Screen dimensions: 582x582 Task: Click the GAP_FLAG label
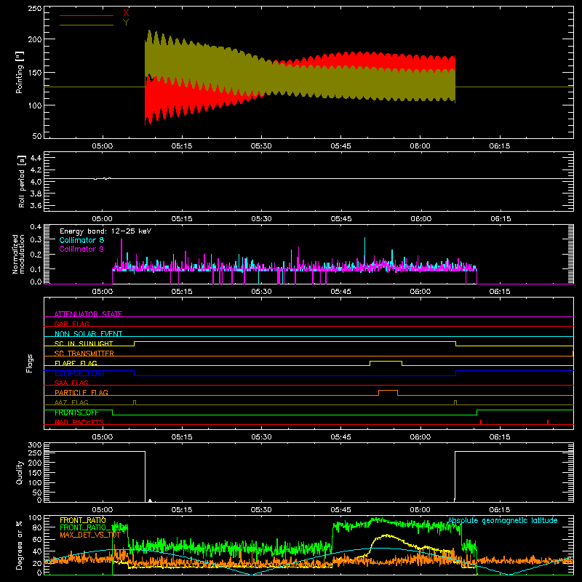(x=71, y=324)
